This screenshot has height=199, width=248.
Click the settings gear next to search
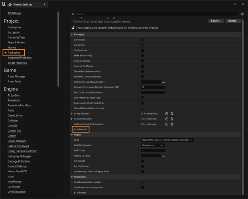242,14
